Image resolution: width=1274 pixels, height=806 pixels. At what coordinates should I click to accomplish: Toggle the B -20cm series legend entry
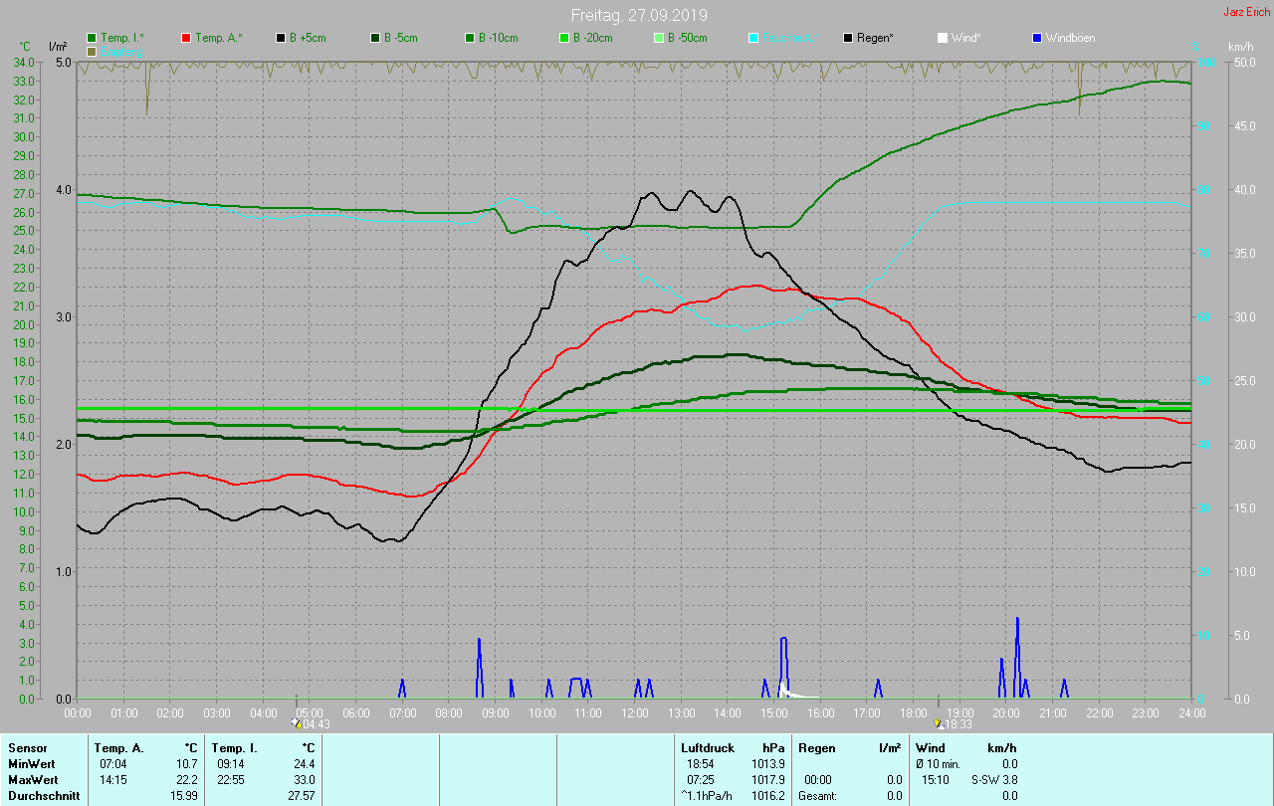(592, 38)
